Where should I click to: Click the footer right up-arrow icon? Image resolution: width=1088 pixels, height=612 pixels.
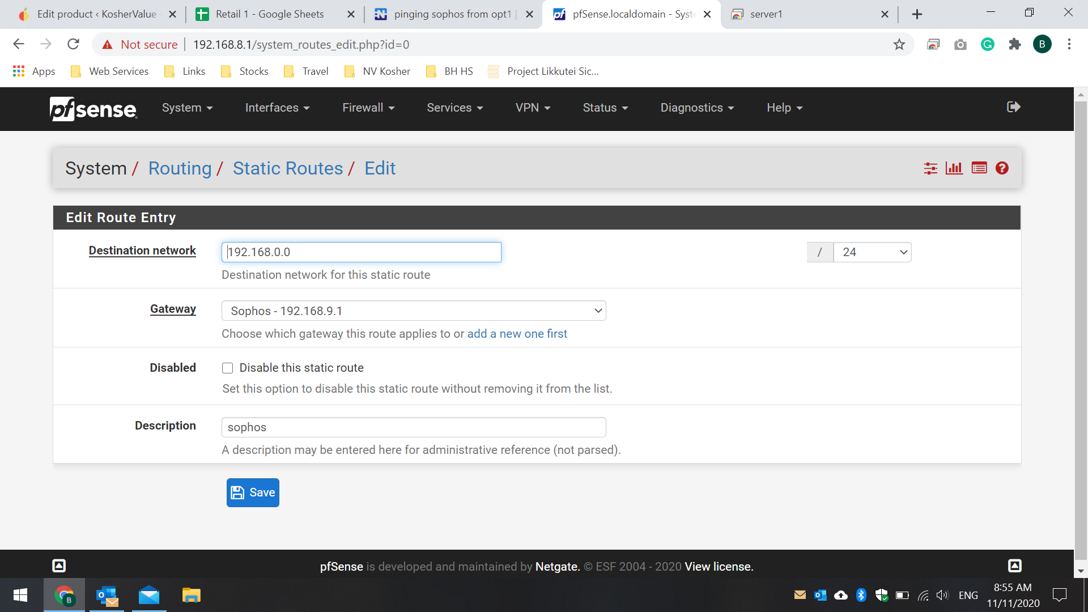tap(1015, 566)
